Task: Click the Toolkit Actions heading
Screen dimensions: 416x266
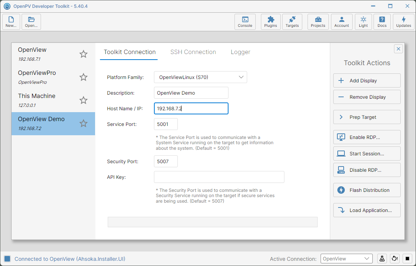Action: pos(367,63)
